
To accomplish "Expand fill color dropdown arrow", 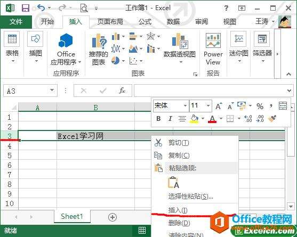I will (203, 119).
